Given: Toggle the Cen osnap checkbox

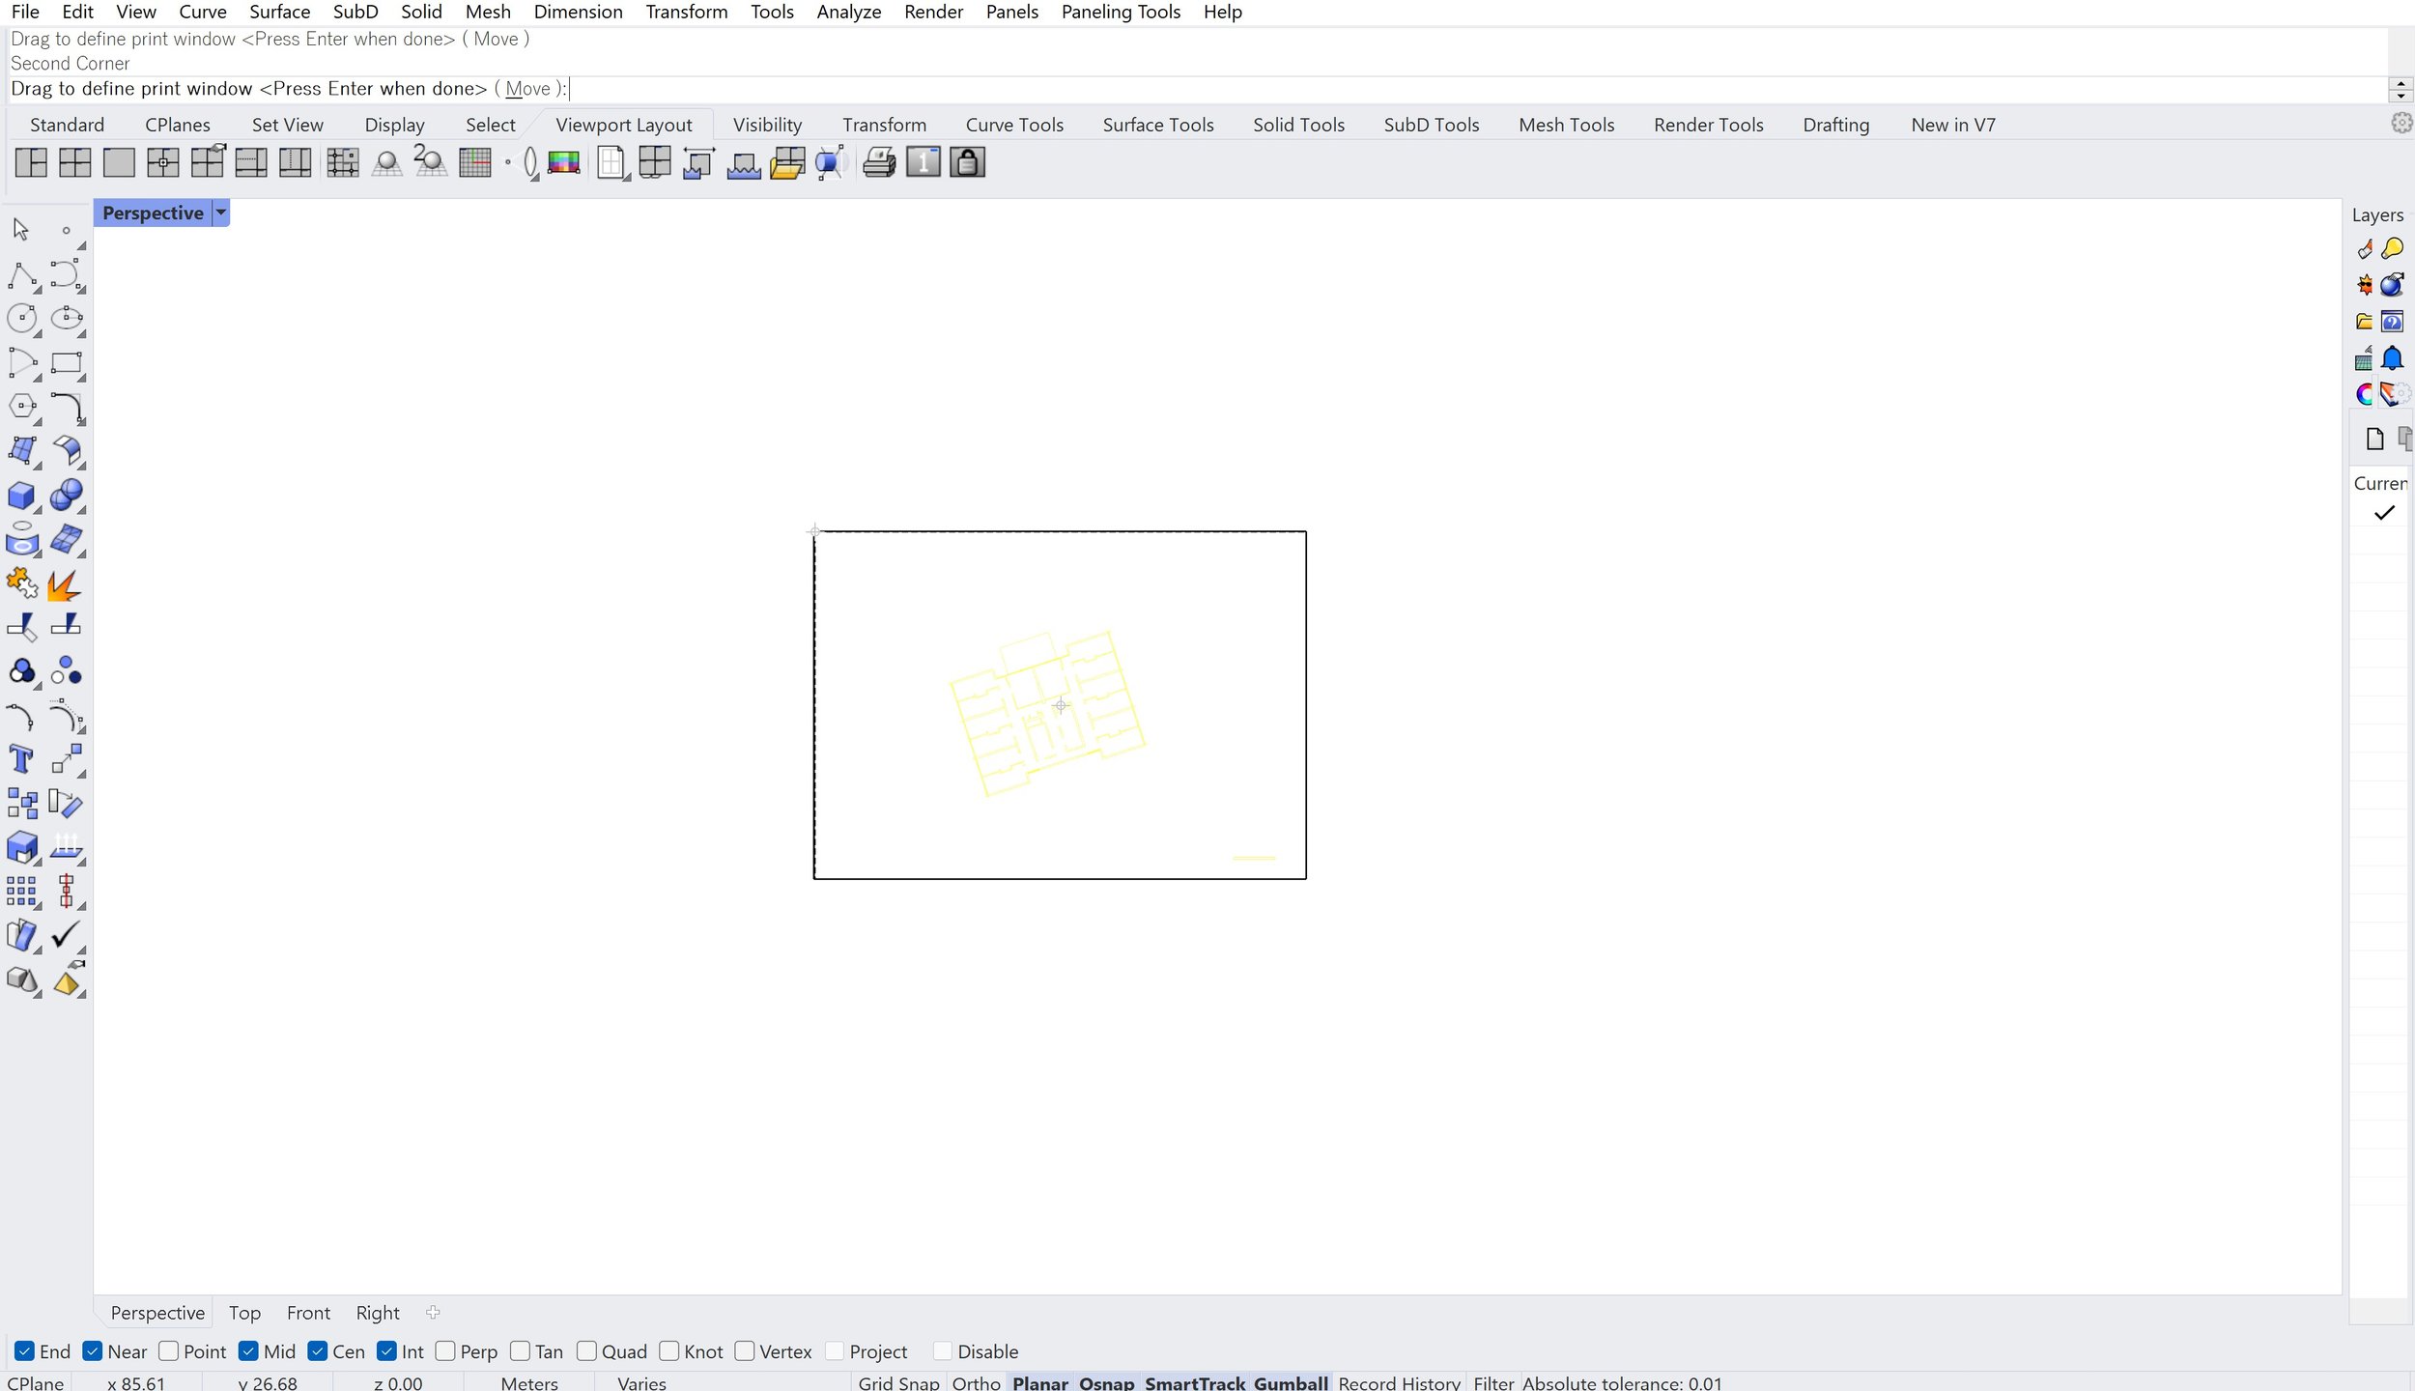Looking at the screenshot, I should tap(318, 1351).
